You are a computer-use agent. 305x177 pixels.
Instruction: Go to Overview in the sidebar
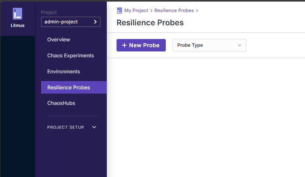coord(59,39)
